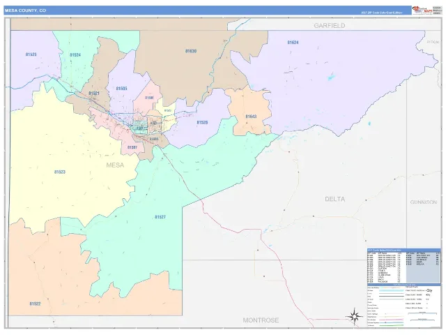Click the GUNNISON county name label

tap(423, 202)
